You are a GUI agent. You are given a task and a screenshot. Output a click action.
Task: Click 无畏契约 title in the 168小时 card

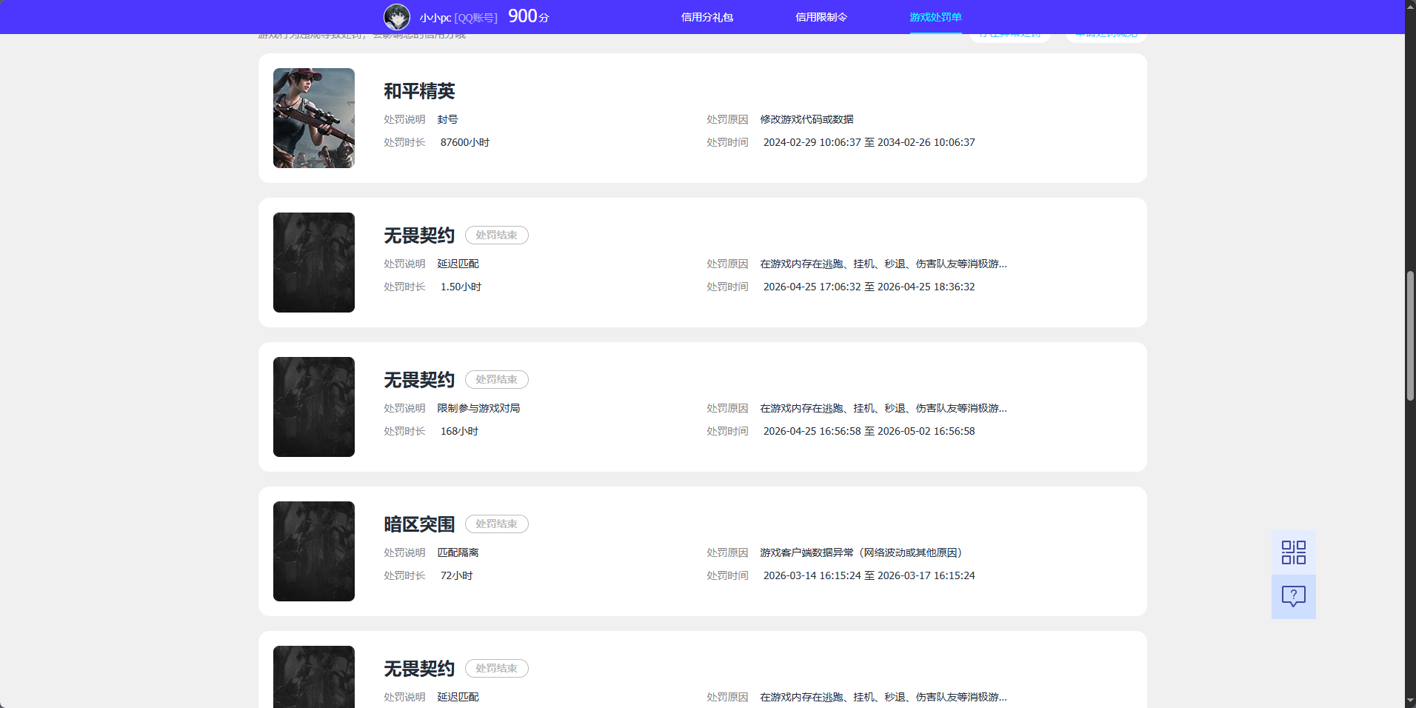(419, 380)
